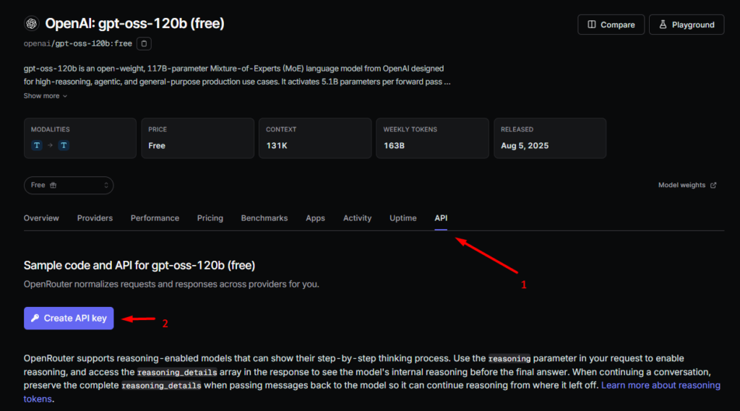Open the Performance tab

click(x=155, y=218)
